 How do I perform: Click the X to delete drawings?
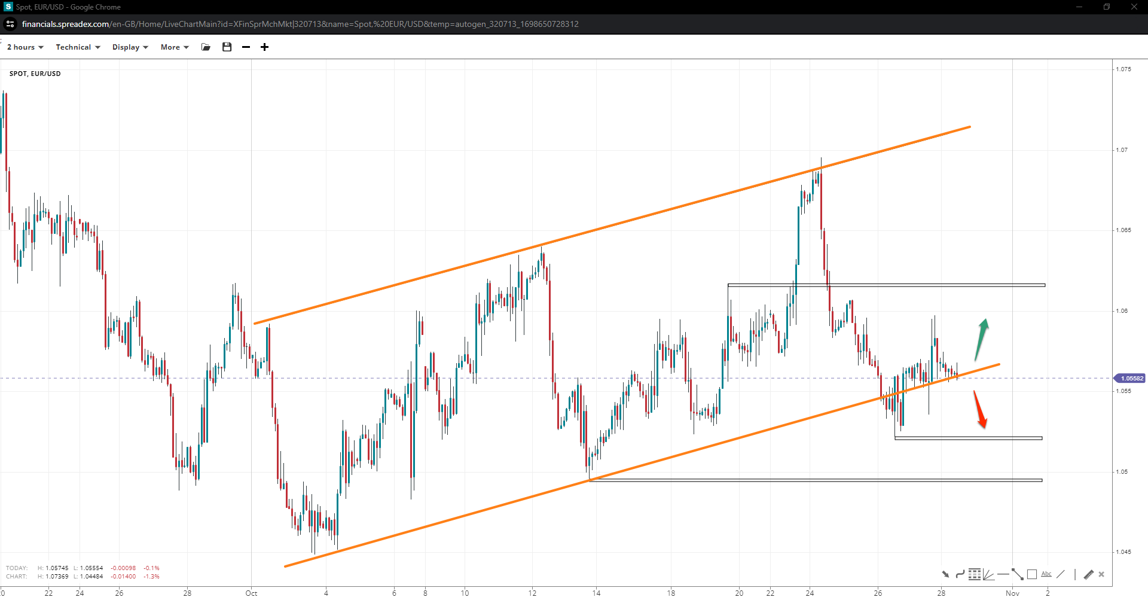(1101, 574)
